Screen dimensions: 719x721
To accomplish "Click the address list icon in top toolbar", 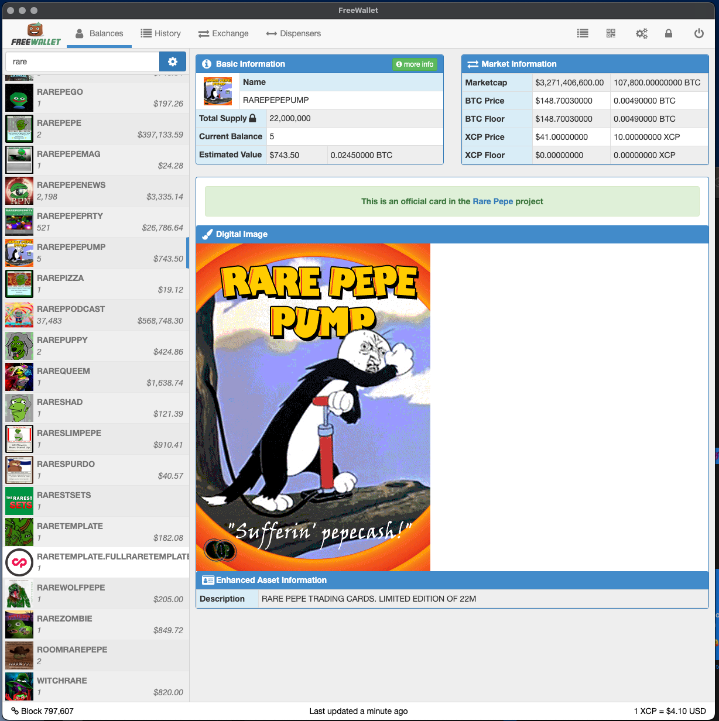I will tap(583, 33).
